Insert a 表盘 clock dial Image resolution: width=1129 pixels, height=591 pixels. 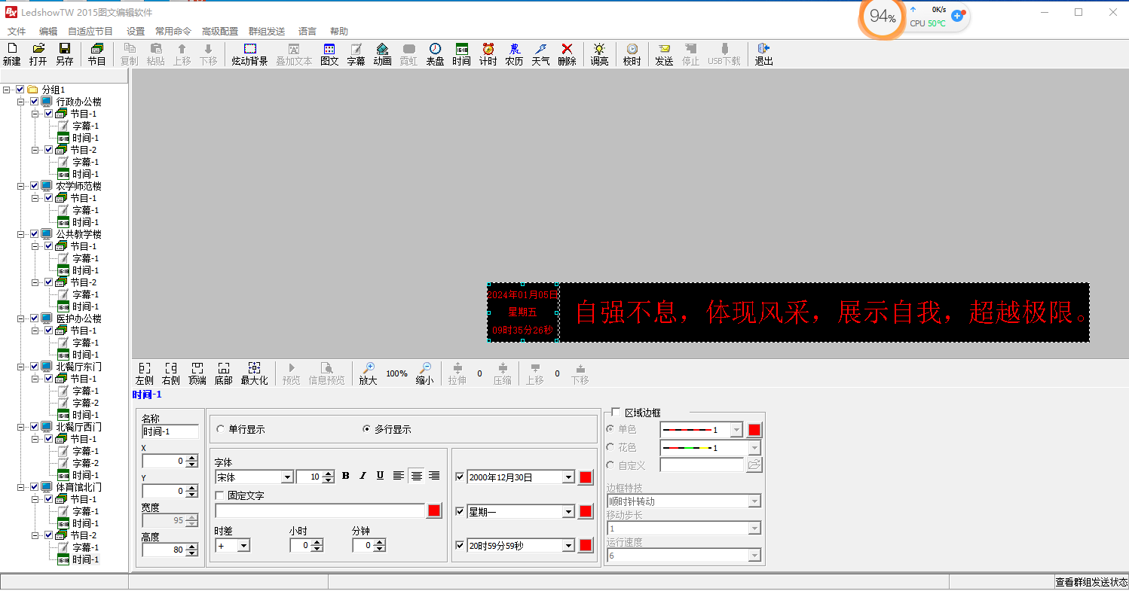[x=435, y=54]
